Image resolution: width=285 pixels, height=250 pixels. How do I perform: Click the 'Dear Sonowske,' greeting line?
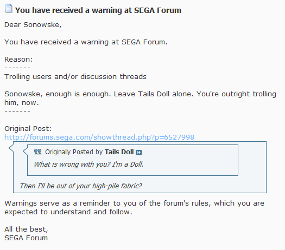[33, 25]
